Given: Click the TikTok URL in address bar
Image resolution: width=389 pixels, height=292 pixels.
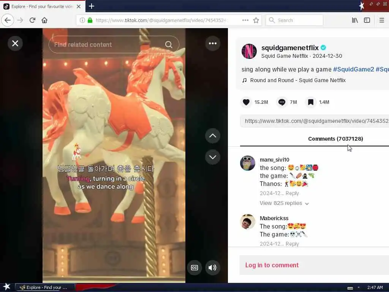Looking at the screenshot, I should pyautogui.click(x=161, y=21).
